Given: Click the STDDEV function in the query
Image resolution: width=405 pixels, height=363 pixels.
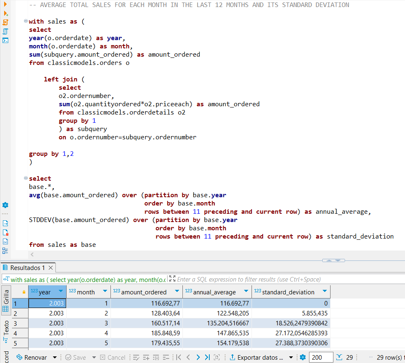Looking at the screenshot, I should click(x=40, y=220).
